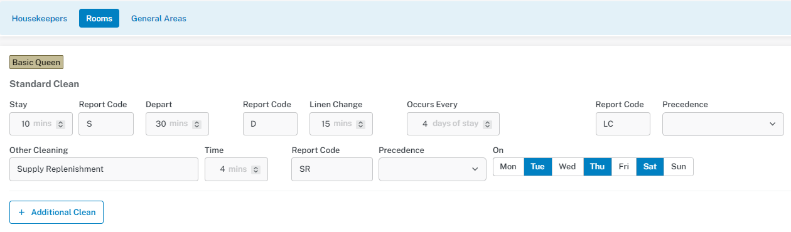Click the Other Cleaning label
Viewport: 791px width, 232px height.
coord(39,150)
